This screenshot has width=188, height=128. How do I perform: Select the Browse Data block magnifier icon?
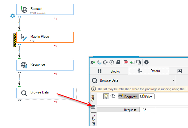pos(24,93)
